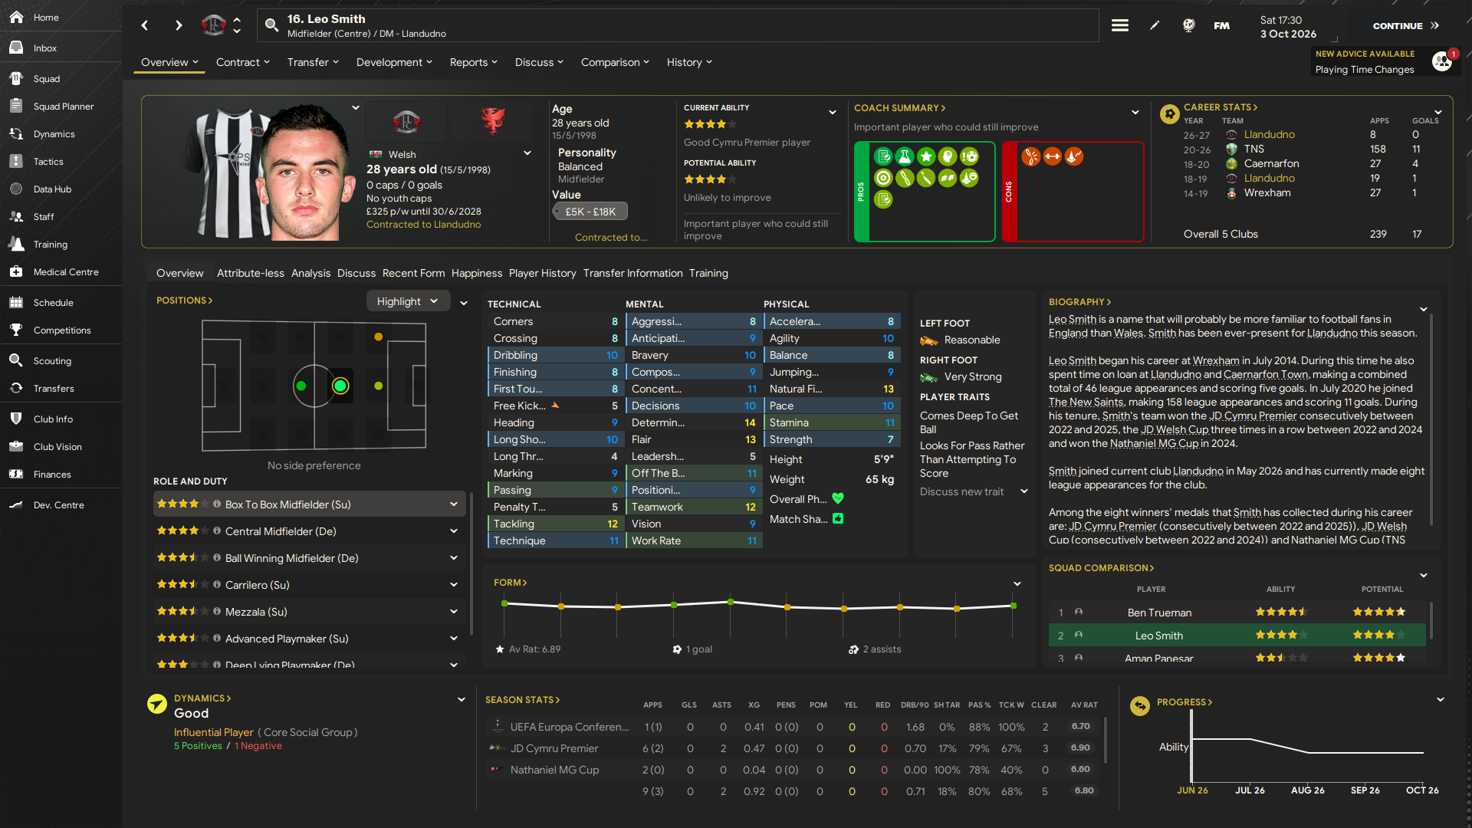Open Medical Centre in sidebar

tap(66, 272)
